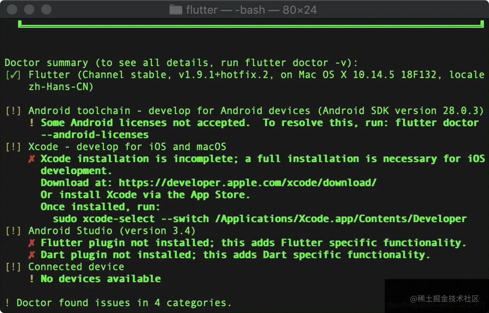
Task: Click the yellow ! before 'No devices available'
Action: coord(31,279)
